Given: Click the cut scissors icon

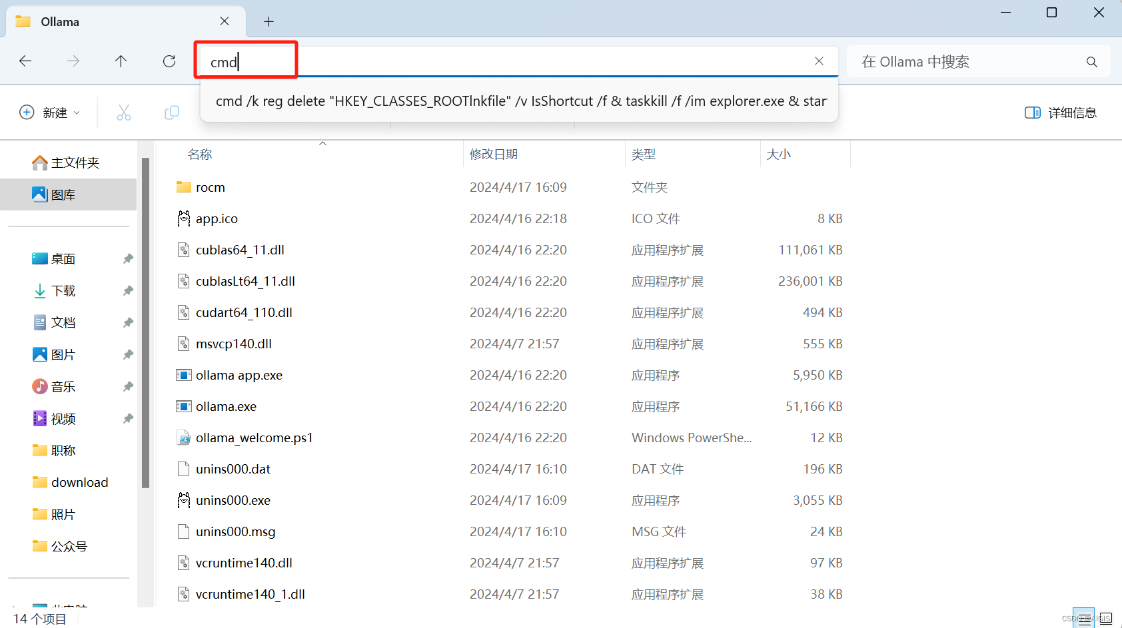Looking at the screenshot, I should (124, 113).
